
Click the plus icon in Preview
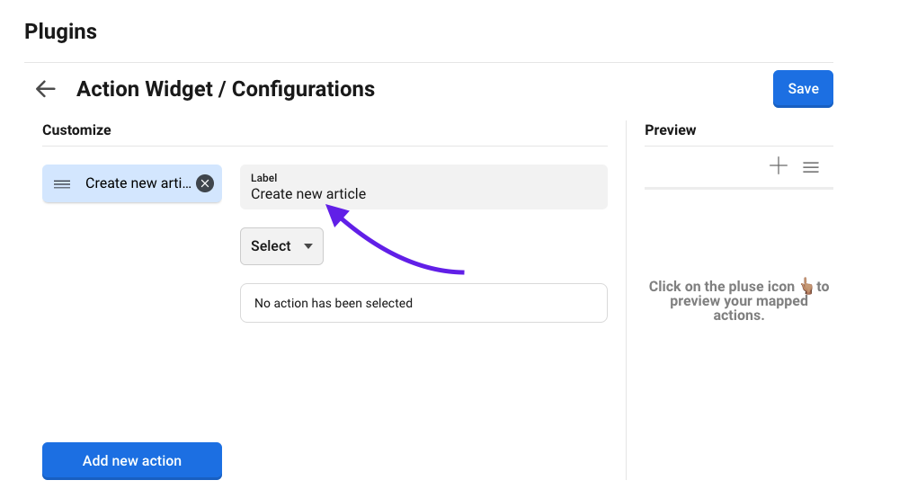point(779,166)
